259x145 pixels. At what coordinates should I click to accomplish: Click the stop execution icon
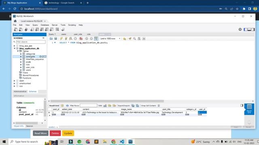point(75,39)
